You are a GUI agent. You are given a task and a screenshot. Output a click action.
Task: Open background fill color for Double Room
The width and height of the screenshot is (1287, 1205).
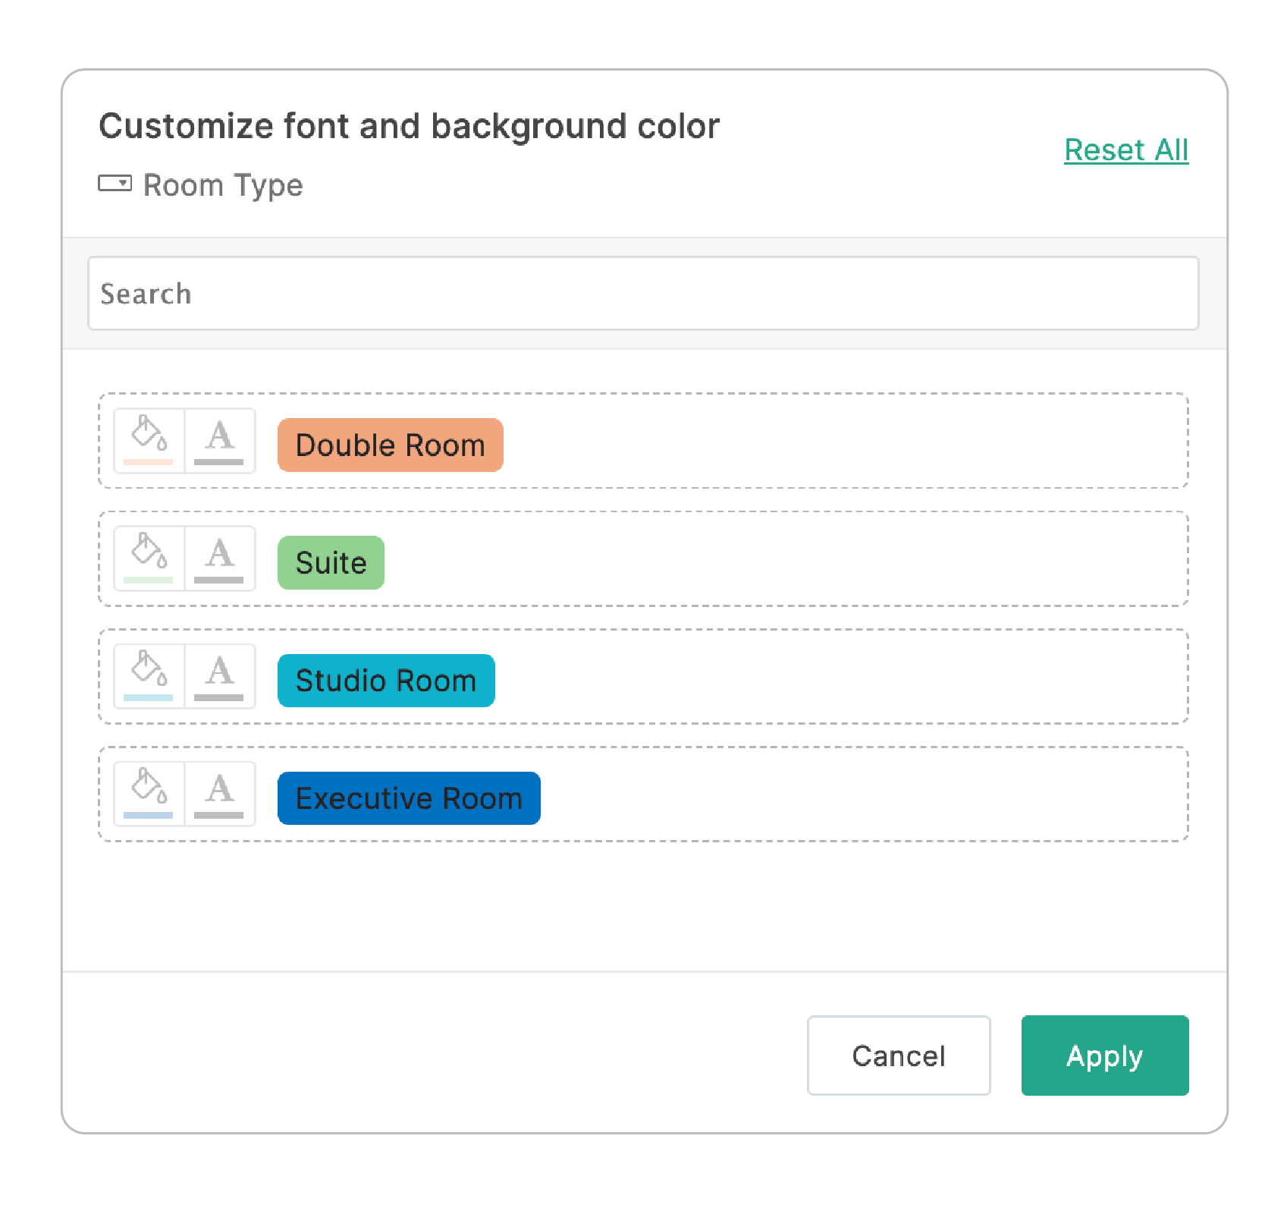[149, 441]
